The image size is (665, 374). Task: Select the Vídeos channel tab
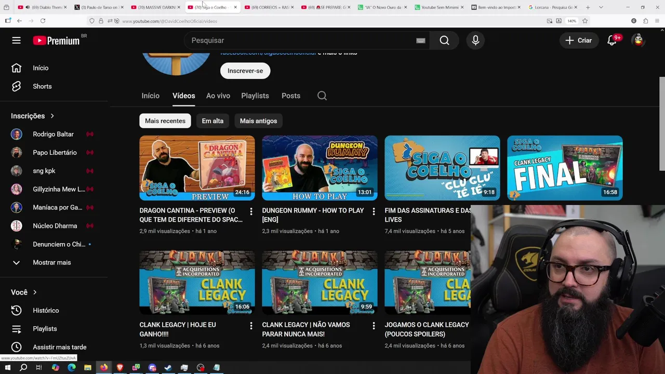(184, 96)
